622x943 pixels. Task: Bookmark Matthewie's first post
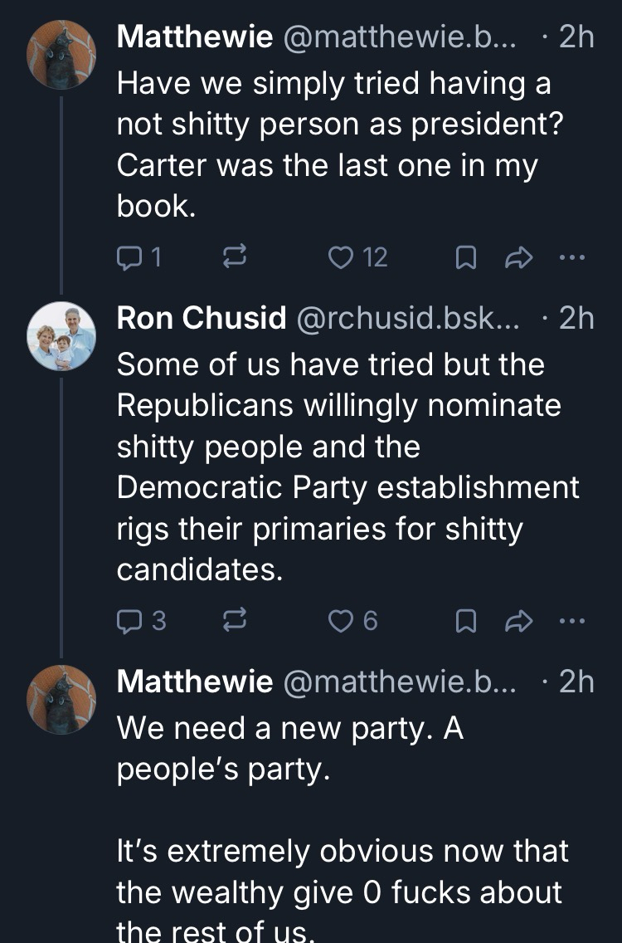coord(465,258)
